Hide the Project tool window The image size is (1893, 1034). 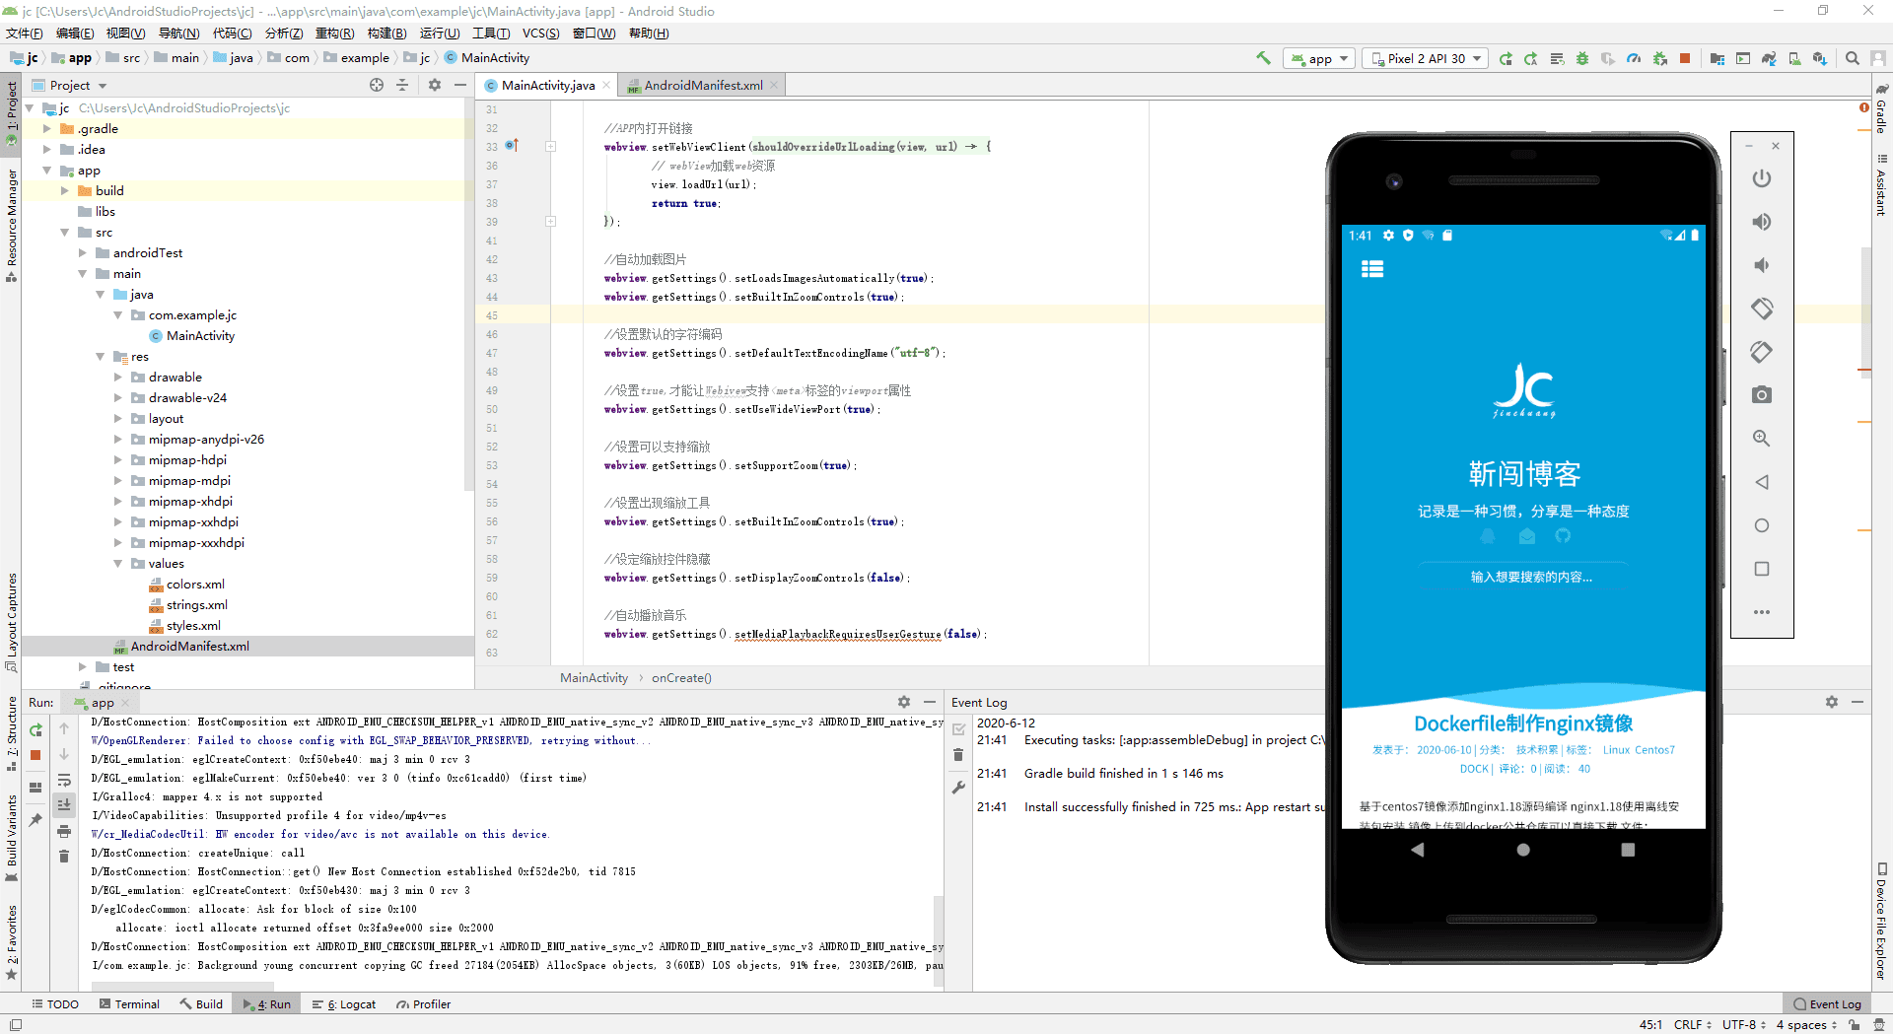tap(459, 86)
